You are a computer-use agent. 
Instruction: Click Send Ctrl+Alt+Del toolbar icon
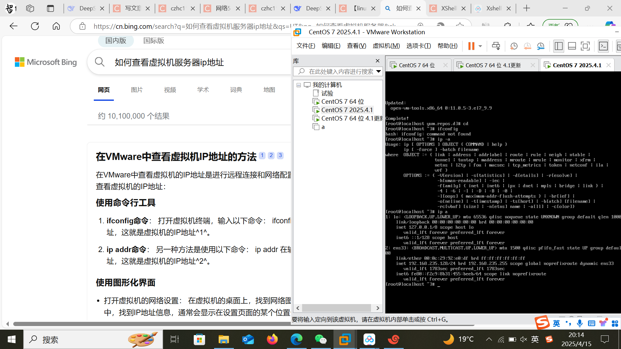[x=496, y=46]
